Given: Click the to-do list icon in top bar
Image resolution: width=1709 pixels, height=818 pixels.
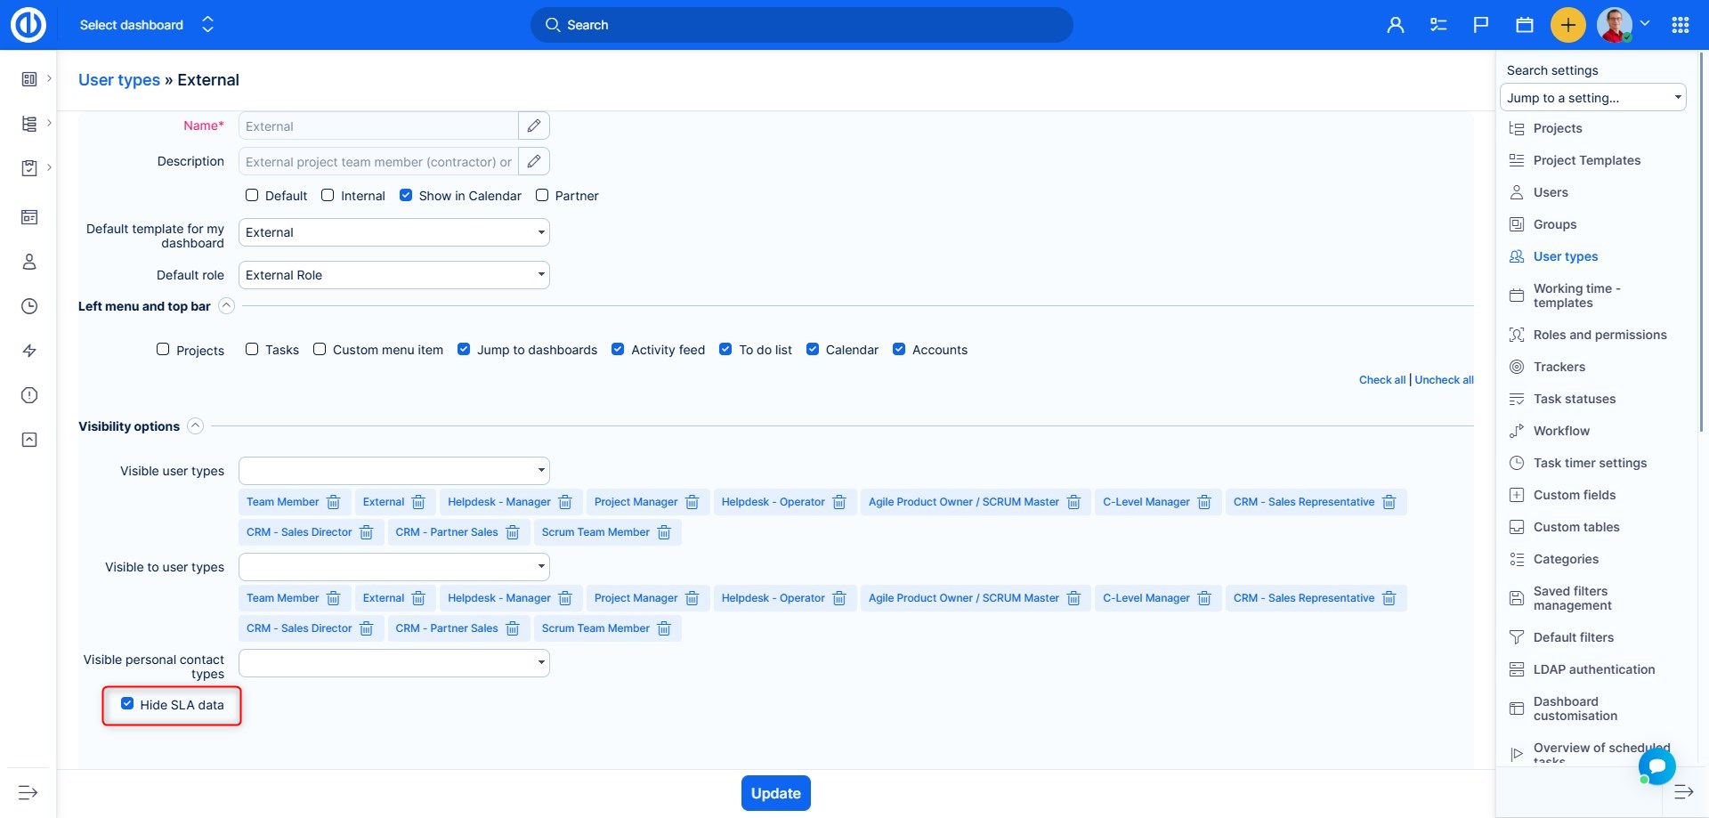Looking at the screenshot, I should (1438, 25).
